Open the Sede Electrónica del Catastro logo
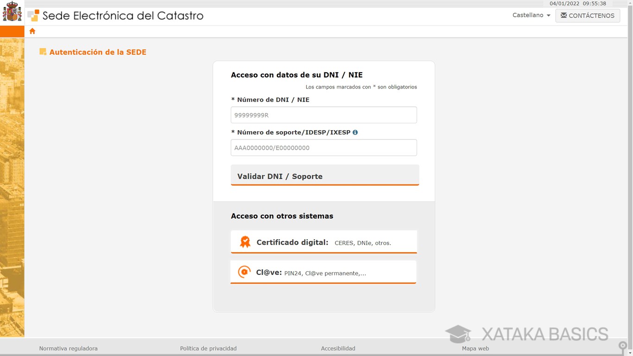 (116, 15)
